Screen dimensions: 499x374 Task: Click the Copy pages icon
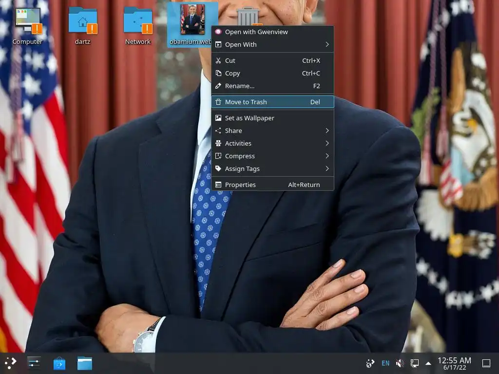pos(218,73)
